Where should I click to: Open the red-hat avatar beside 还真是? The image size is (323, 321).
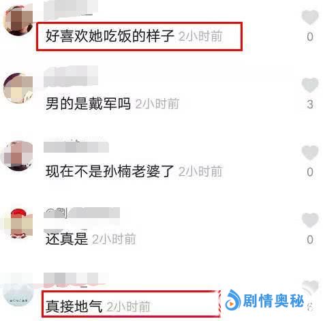[x=18, y=224]
